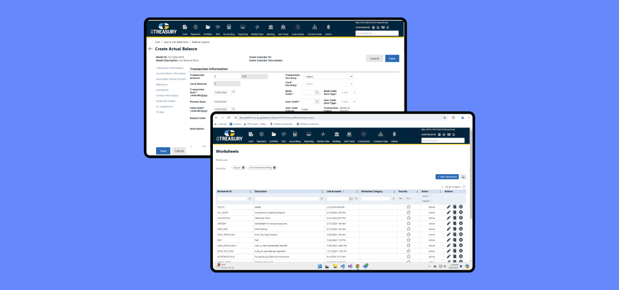This screenshot has height=290, width=619.
Task: Select No radio in Favorite filter
Action: 411,199
